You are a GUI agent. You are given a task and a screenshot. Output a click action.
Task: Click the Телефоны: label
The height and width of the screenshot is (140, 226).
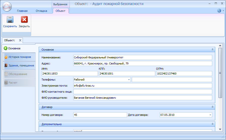(x=48, y=80)
